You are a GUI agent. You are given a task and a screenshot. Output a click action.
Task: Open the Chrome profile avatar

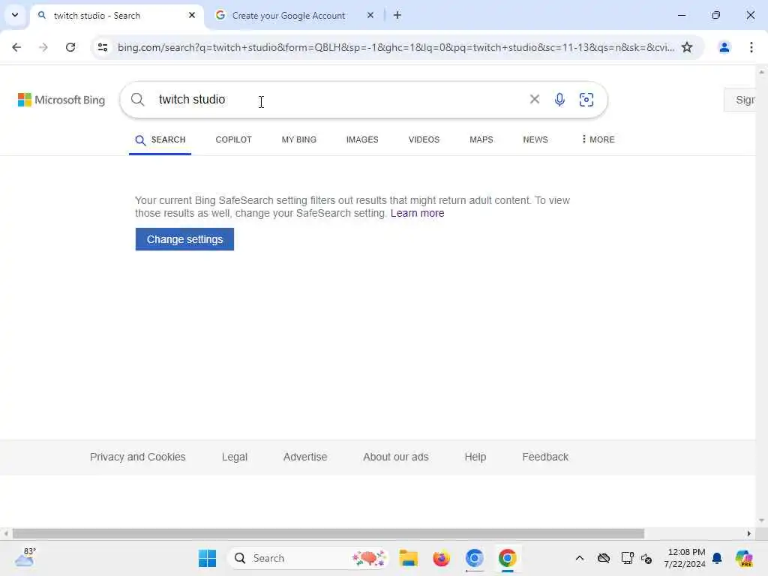(x=724, y=47)
